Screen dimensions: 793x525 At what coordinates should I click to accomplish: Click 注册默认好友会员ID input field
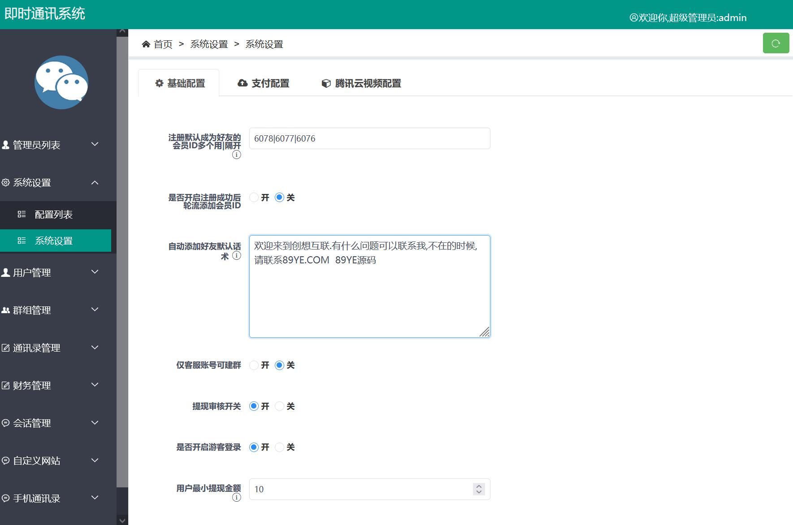click(369, 138)
